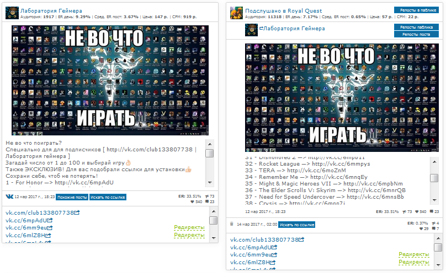Image resolution: width=446 pixels, height=273 pixels.
Task: Expand Редиректы next to vk.cc/6mlZ8H in left list
Action: coord(189,235)
